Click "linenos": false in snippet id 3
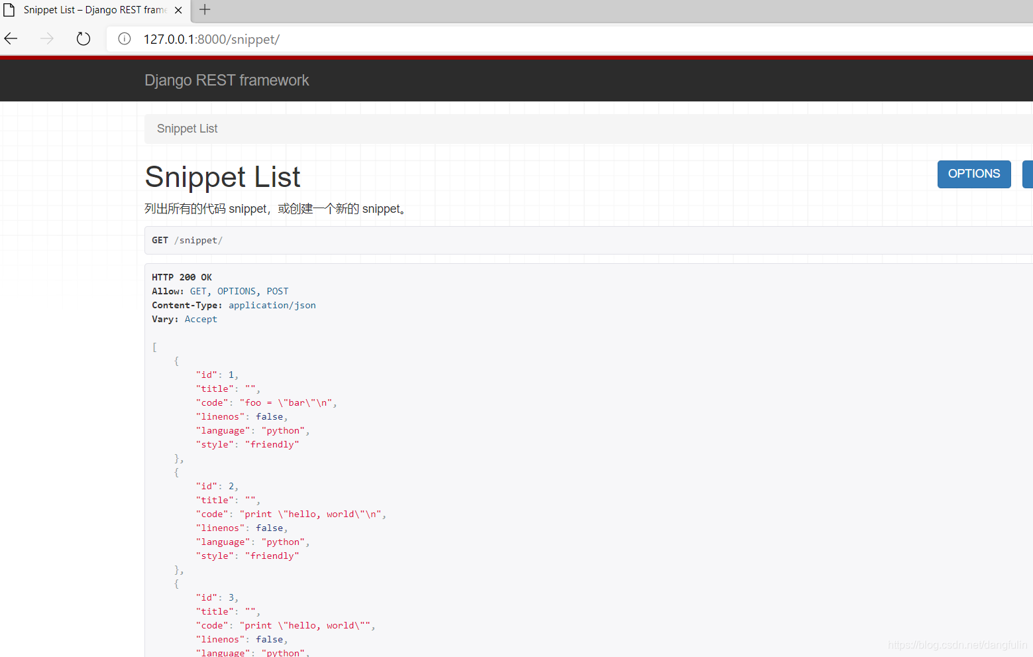1033x657 pixels. tap(242, 639)
